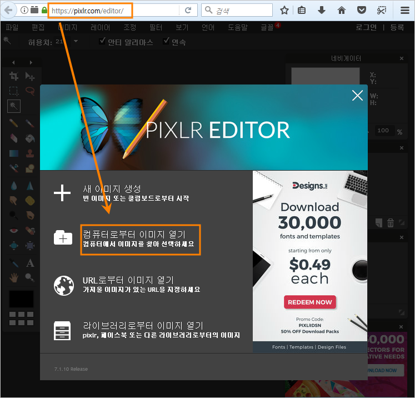Select the Clone Stamp tool
Viewport: 415px width, 398px height.
(x=30, y=153)
